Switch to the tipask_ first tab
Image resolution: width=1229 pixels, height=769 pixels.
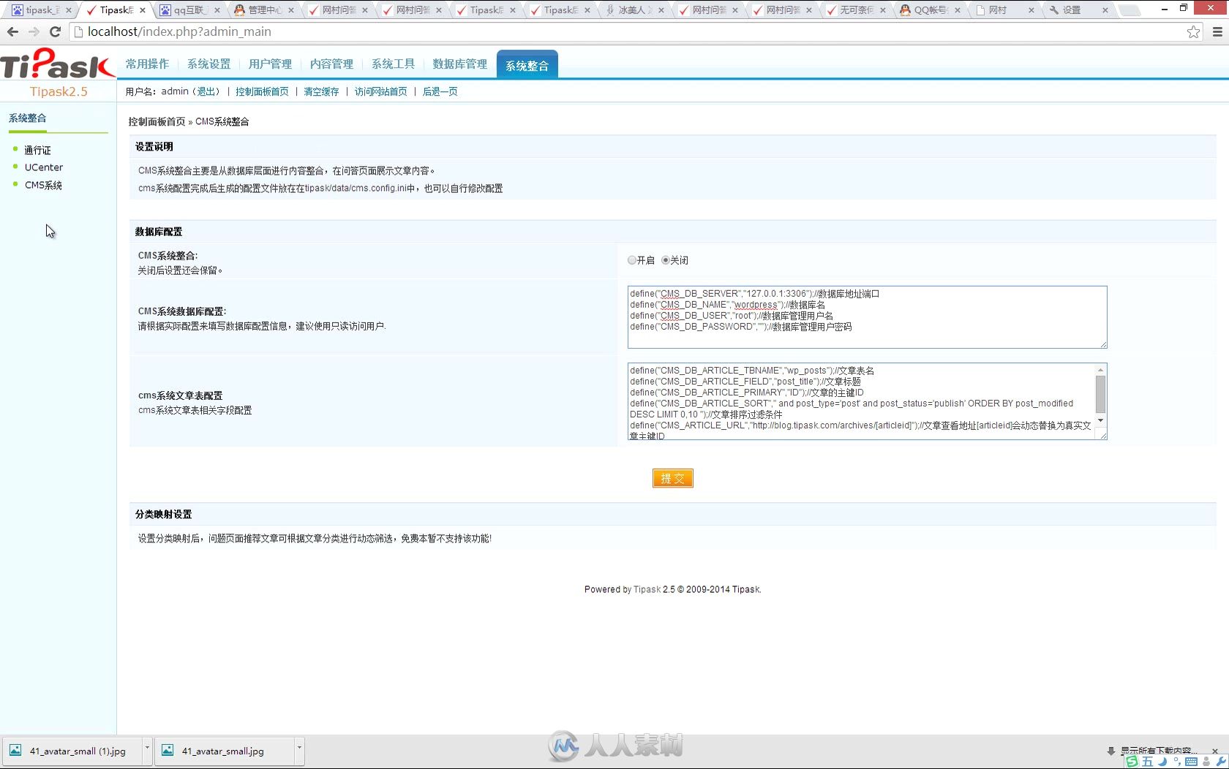coord(40,10)
